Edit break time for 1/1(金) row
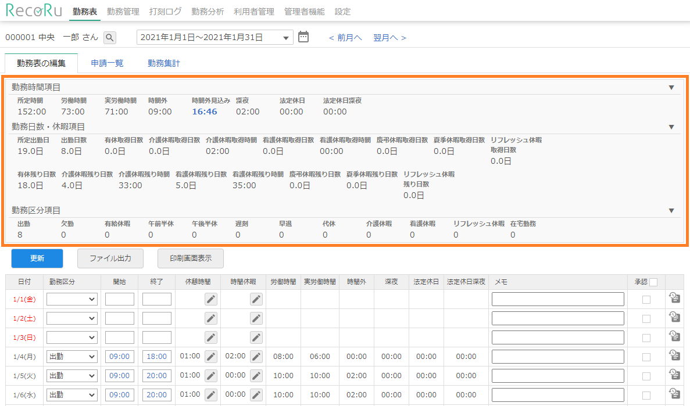The width and height of the screenshot is (690, 406). click(x=211, y=300)
